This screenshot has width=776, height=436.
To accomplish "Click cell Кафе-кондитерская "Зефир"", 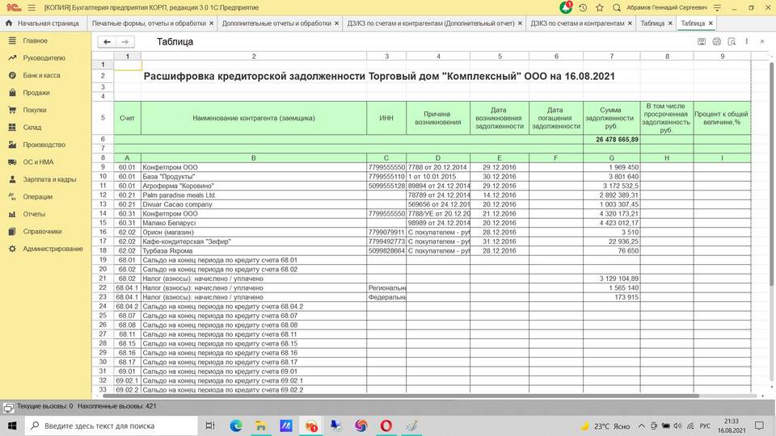I will (254, 241).
